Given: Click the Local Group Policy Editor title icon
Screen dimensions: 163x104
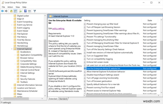Looking at the screenshot, I should [3, 2].
